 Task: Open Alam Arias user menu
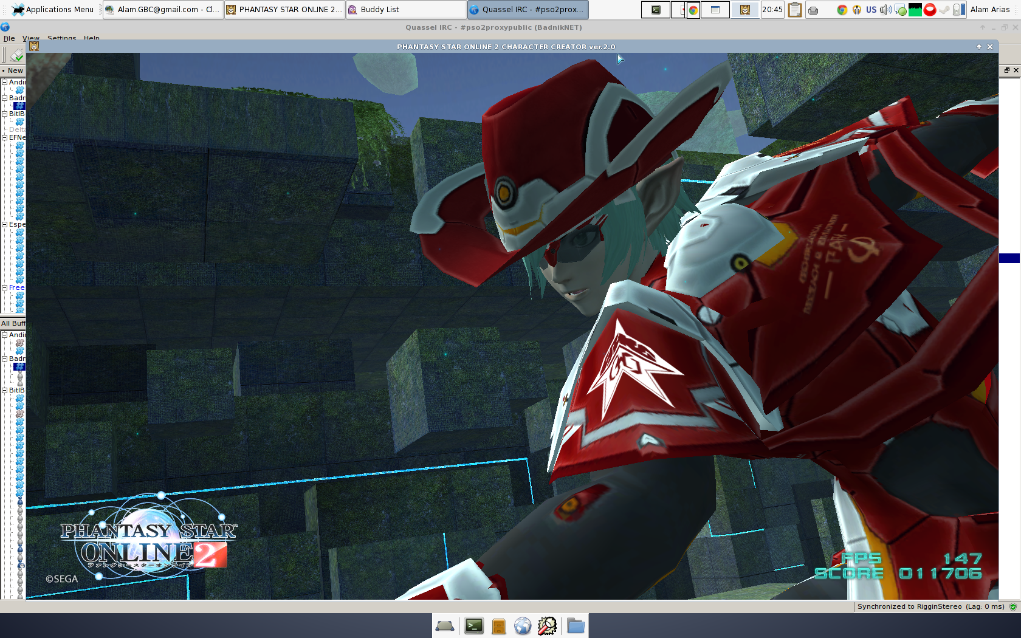click(990, 10)
